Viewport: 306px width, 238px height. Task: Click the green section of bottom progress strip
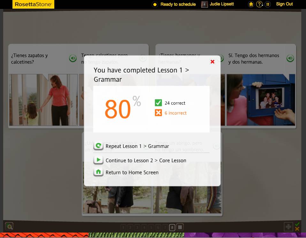click(136, 235)
